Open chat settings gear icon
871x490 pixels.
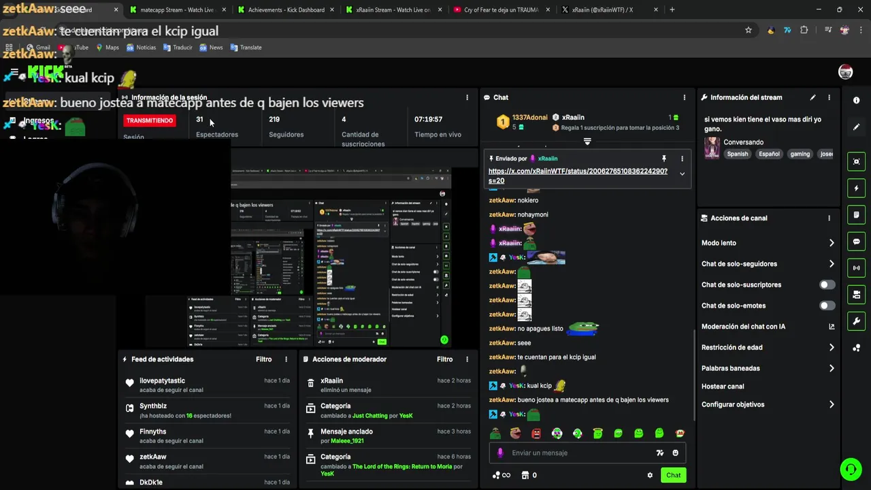point(650,475)
